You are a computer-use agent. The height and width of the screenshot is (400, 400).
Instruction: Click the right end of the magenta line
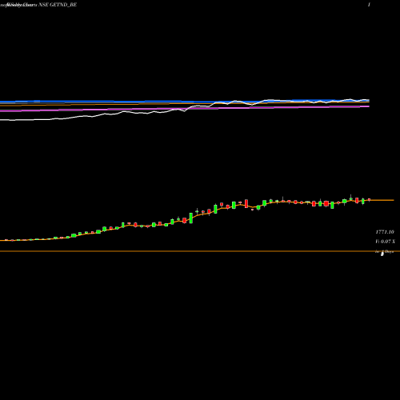(x=368, y=106)
